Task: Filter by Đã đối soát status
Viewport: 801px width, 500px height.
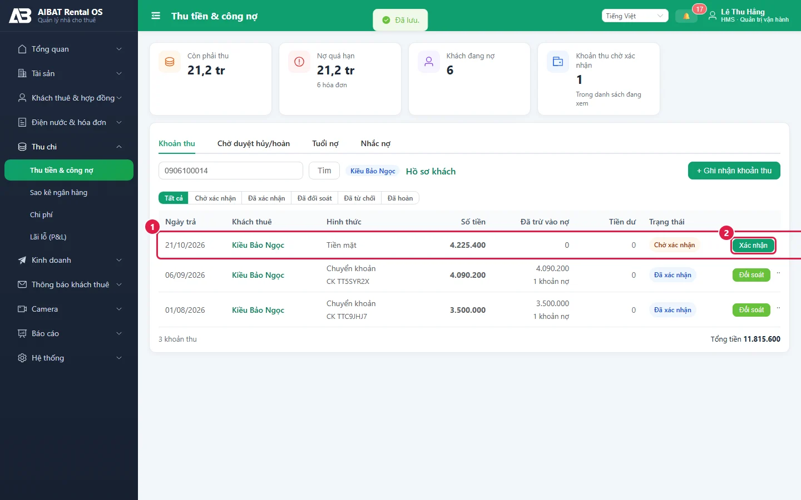Action: pos(314,198)
